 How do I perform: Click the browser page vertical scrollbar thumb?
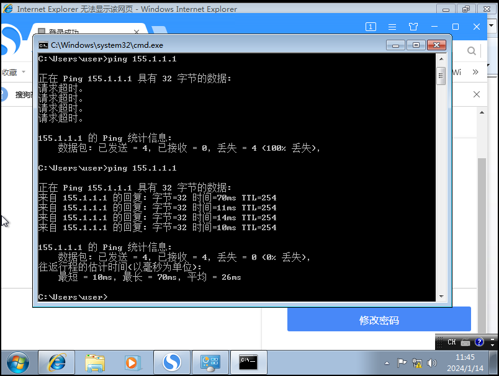pyautogui.click(x=482, y=245)
